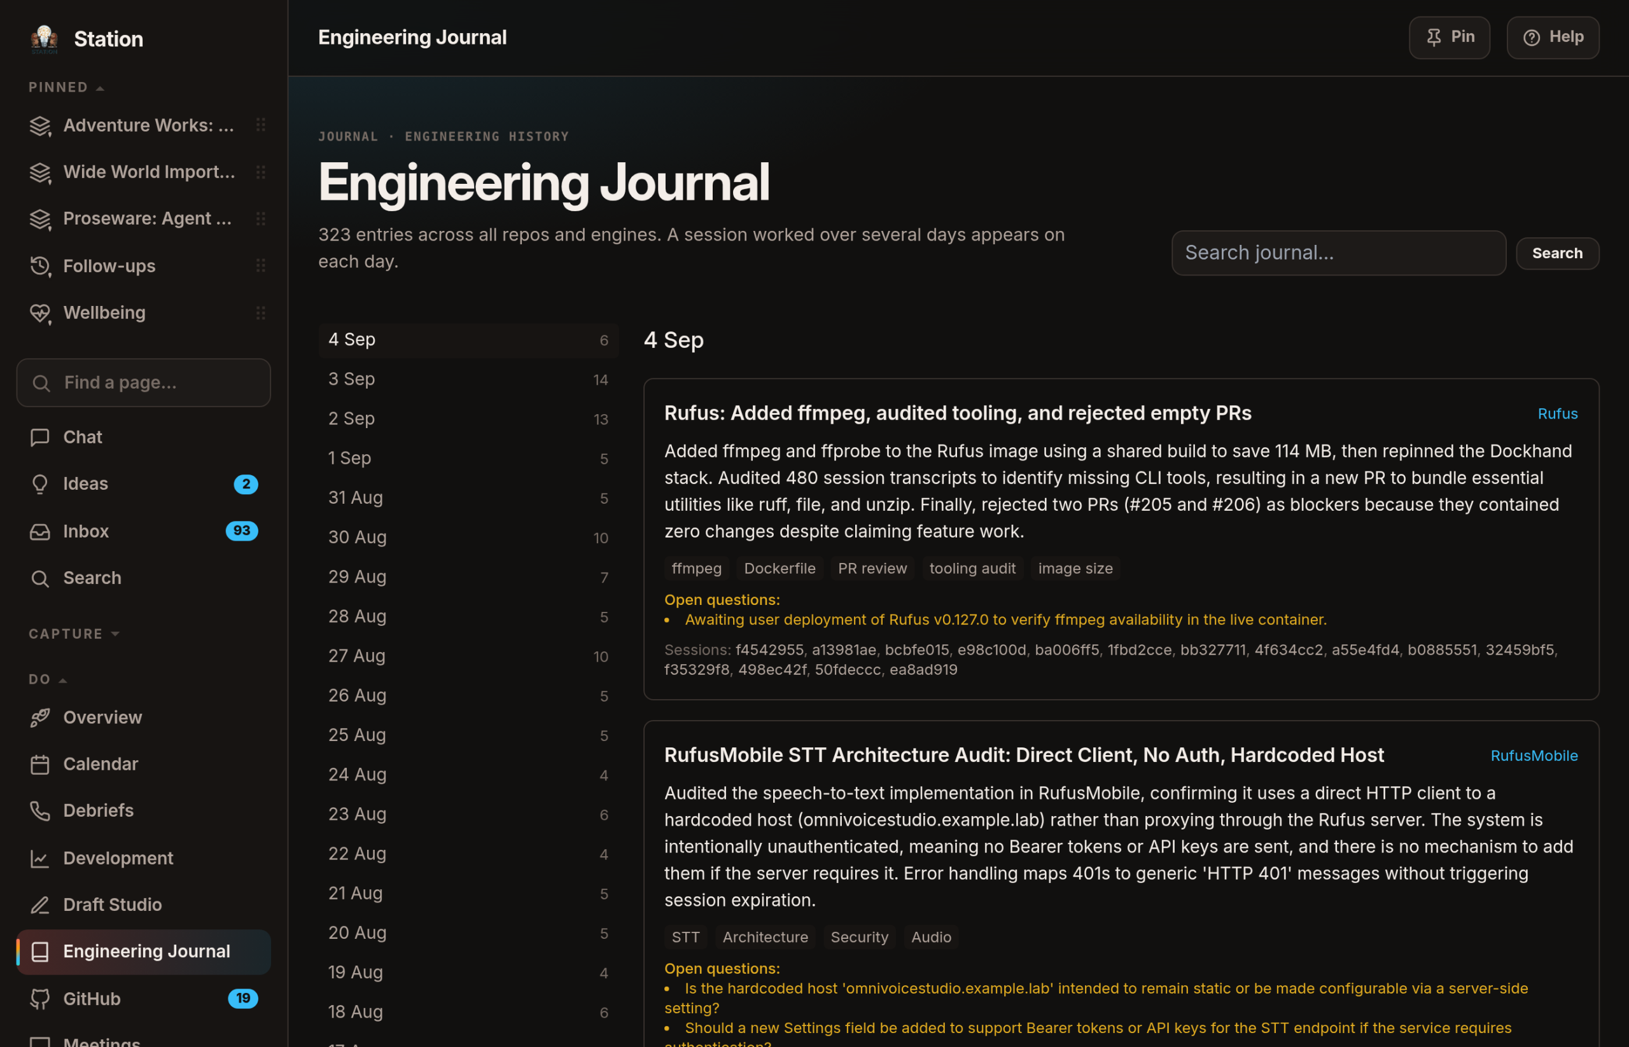This screenshot has height=1047, width=1629.
Task: Click the Pin button
Action: [1450, 38]
